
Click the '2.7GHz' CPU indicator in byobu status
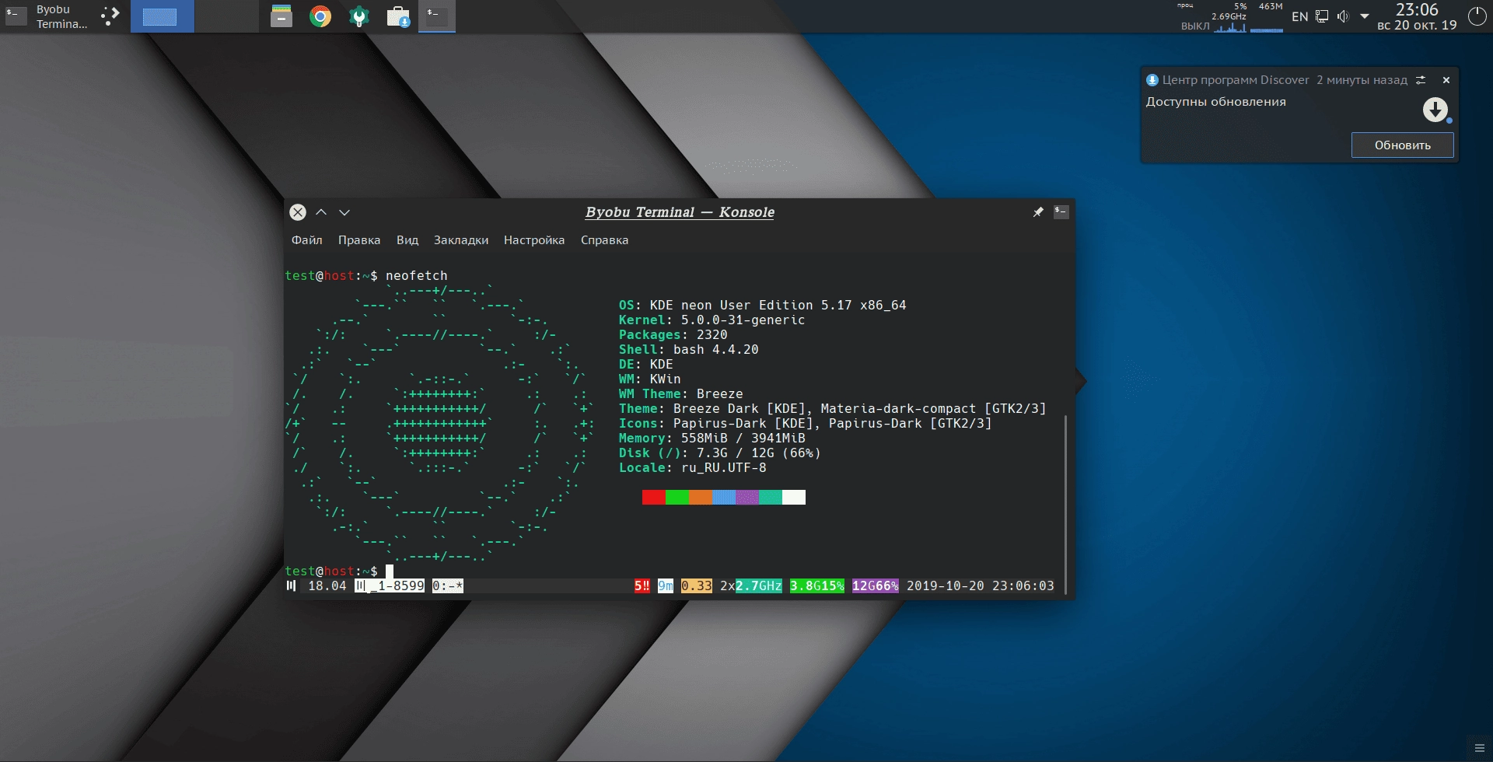click(x=759, y=586)
